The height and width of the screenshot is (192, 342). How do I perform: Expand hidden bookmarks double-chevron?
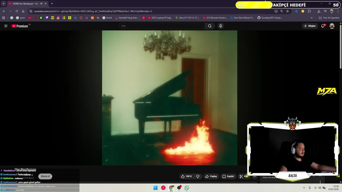[x=312, y=18]
